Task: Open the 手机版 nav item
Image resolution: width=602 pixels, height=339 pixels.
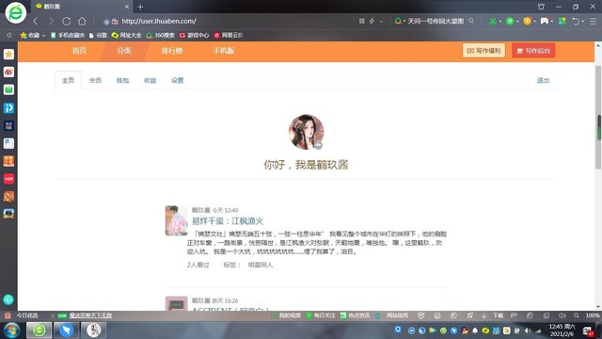Action: pyautogui.click(x=224, y=51)
